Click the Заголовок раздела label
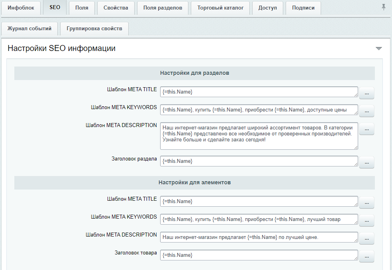The height and width of the screenshot is (270, 392). tap(134, 159)
